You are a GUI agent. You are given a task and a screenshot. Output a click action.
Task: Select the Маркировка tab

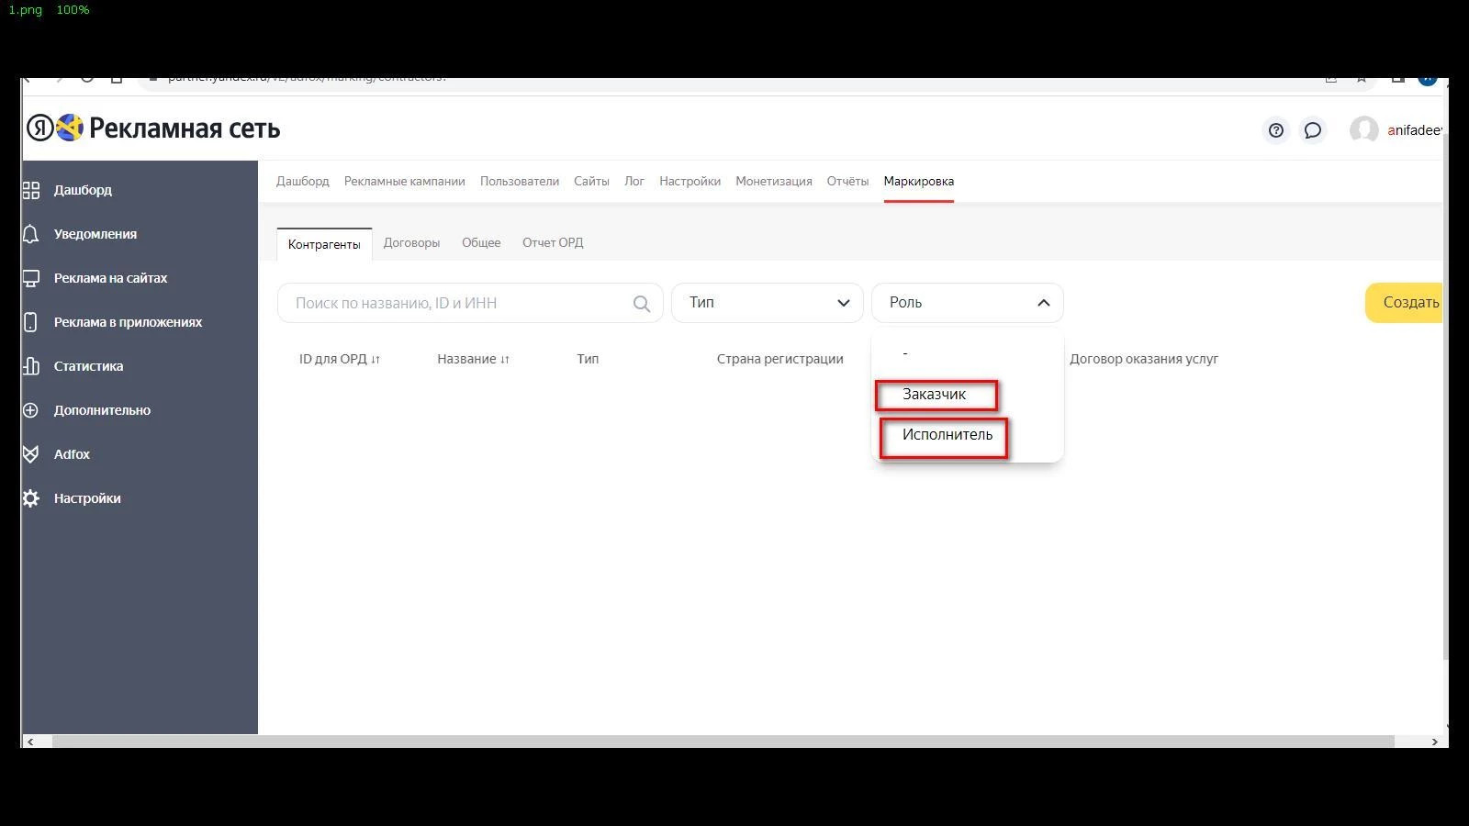coord(919,182)
